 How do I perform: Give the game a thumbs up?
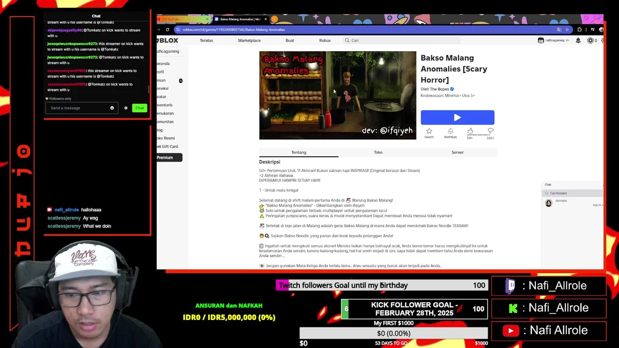tap(470, 131)
